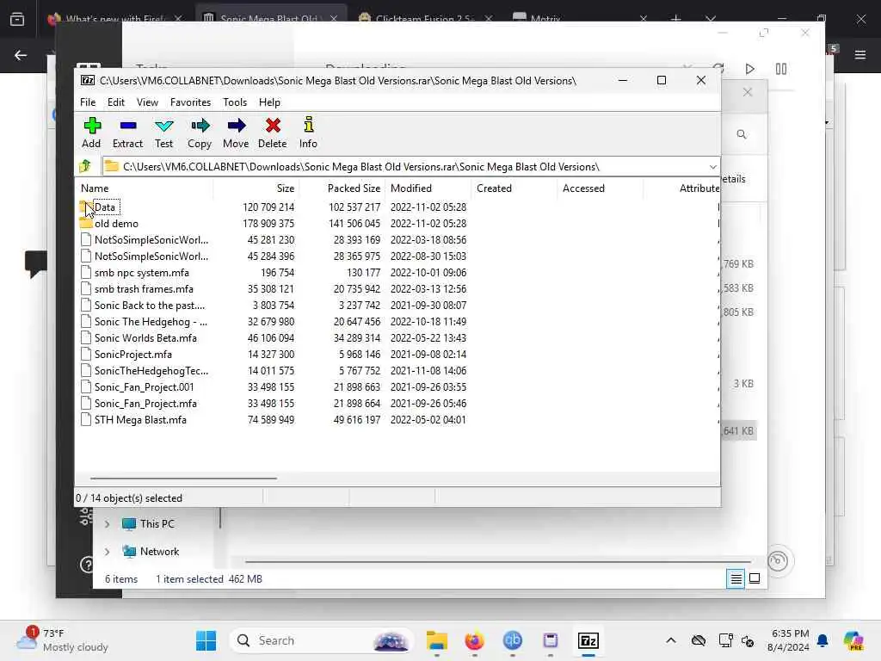
Task: Expand the address path dropdown
Action: (x=712, y=167)
